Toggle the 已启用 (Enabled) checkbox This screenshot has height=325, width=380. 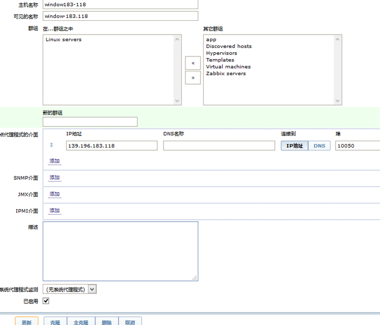46,301
